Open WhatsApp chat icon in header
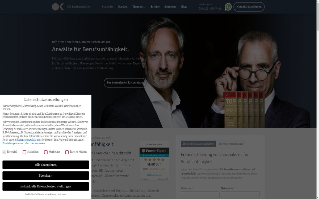This screenshot has width=319, height=199. pyautogui.click(x=228, y=7)
